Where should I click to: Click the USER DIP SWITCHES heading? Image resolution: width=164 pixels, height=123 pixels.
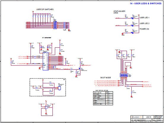45,9
